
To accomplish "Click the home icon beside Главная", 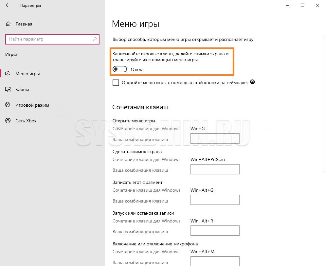I will click(8, 24).
